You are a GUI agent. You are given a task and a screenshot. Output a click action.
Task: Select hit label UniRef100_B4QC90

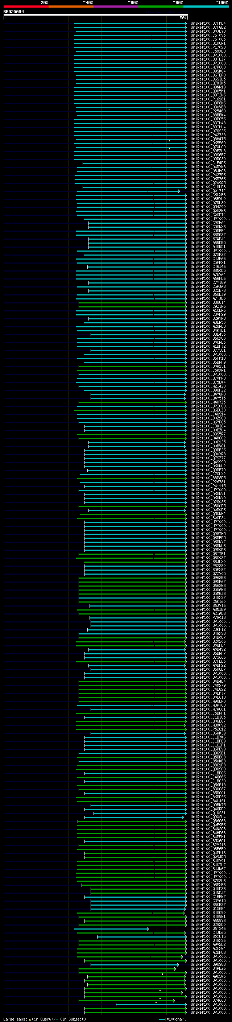[208, 913]
